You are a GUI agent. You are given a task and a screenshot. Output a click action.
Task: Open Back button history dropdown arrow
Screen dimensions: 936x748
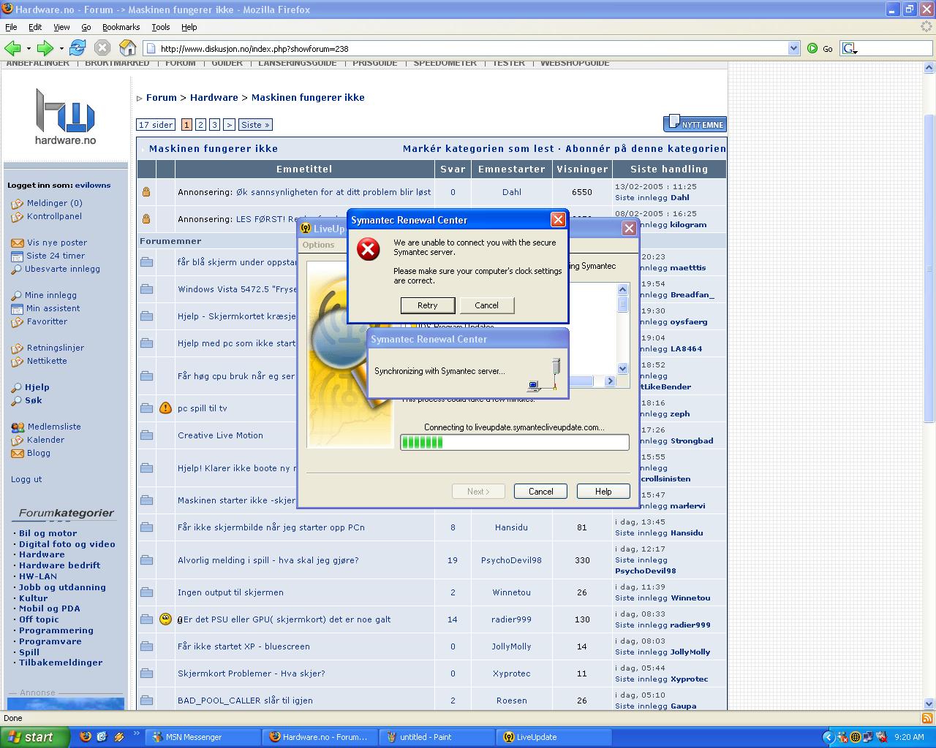(x=29, y=49)
